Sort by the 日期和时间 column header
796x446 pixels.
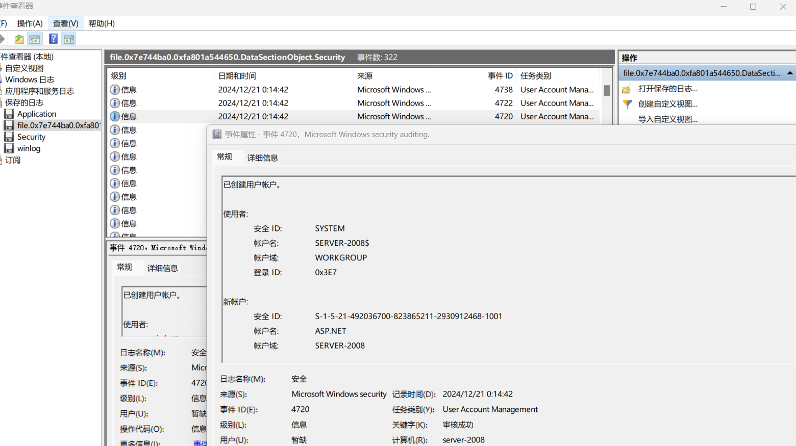(x=283, y=76)
